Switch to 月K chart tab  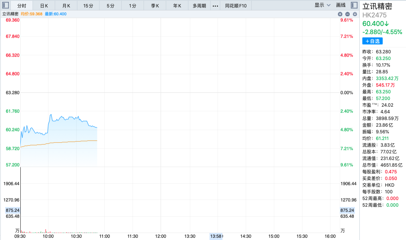66,6
